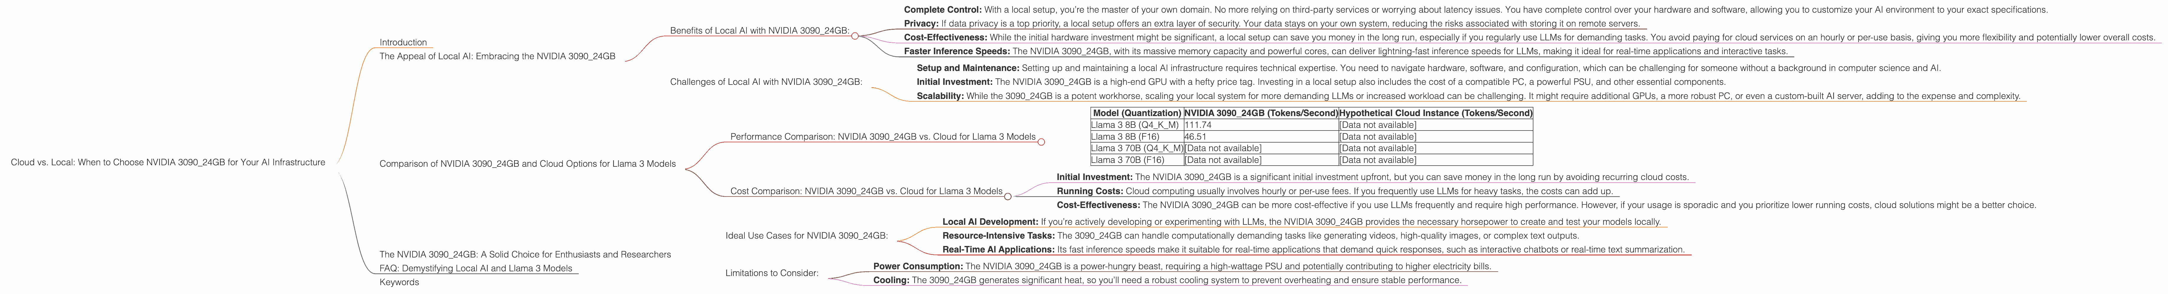Collapse the "Cost Comparison" node circle

click(1008, 196)
